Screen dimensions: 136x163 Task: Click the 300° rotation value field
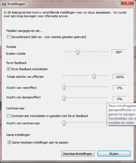119,52
